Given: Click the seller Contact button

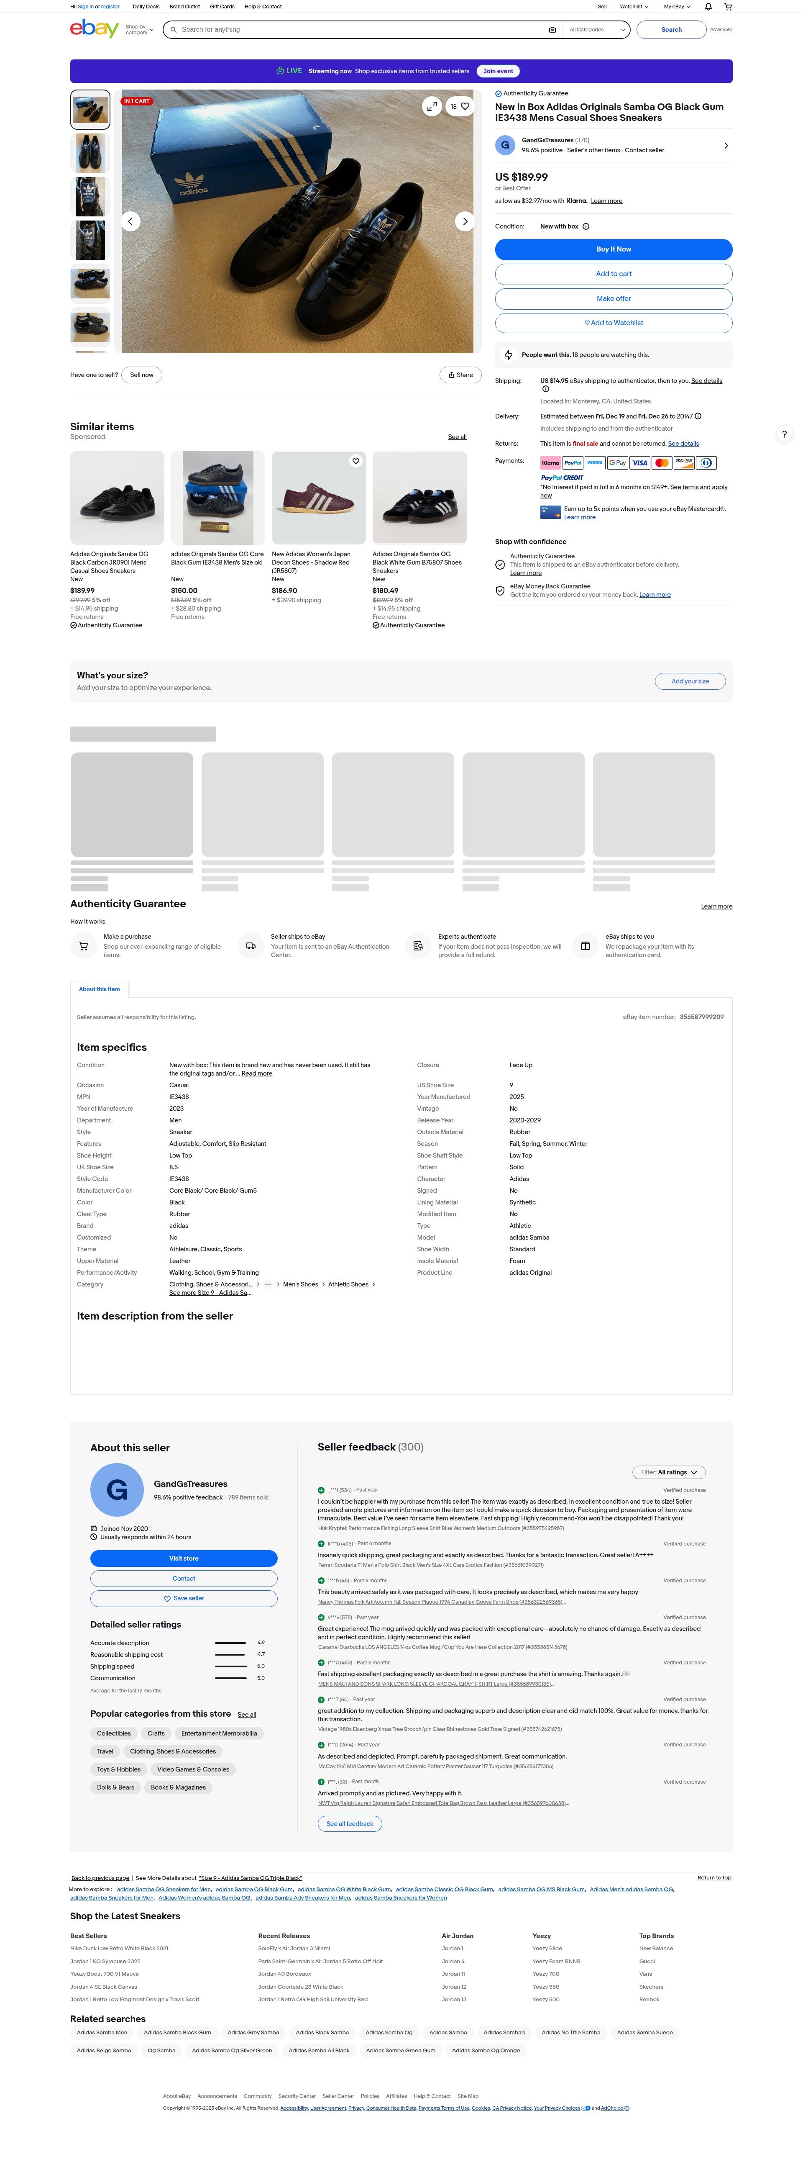Looking at the screenshot, I should click(184, 1578).
